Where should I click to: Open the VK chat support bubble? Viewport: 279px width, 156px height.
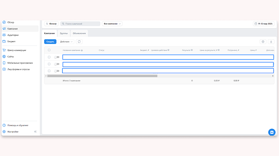(x=272, y=132)
